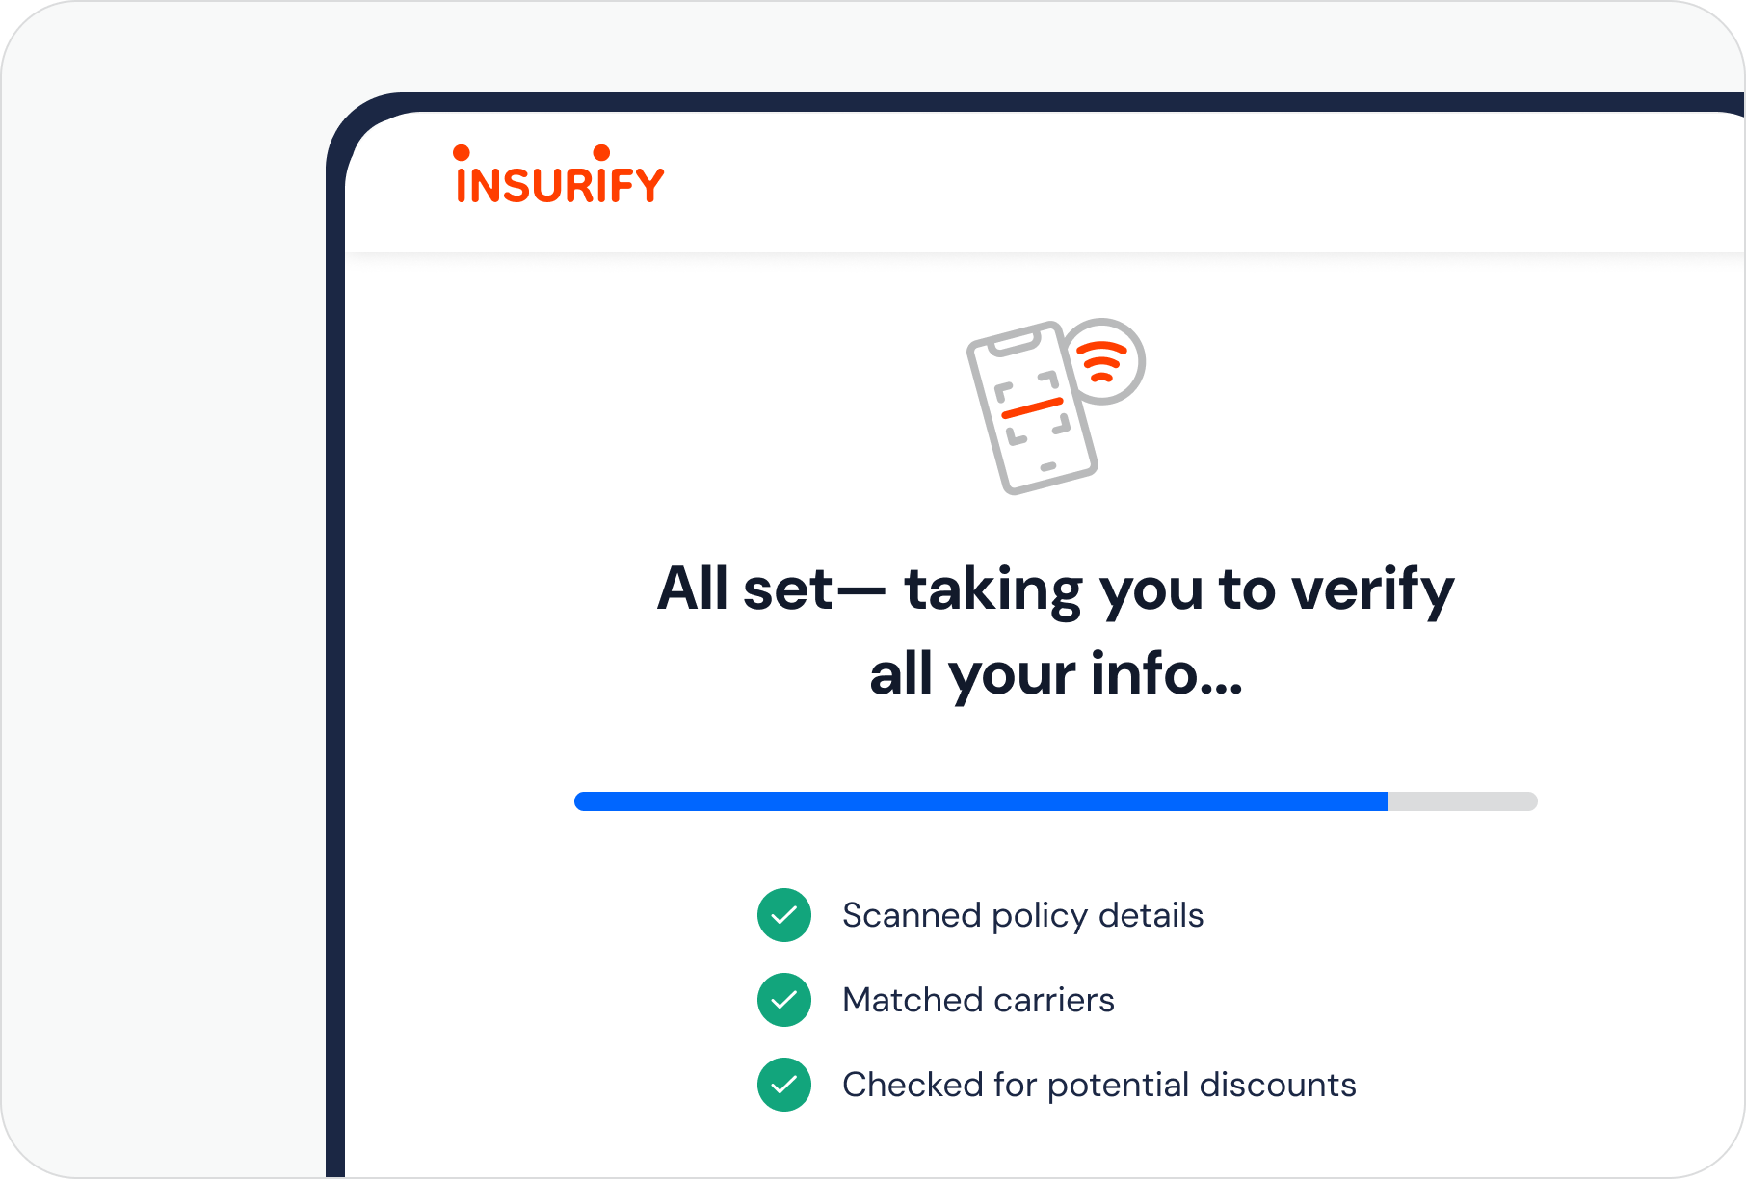Screen dimensions: 1746x1179
Task: Click the green check beside Matched carriers
Action: (x=784, y=1000)
